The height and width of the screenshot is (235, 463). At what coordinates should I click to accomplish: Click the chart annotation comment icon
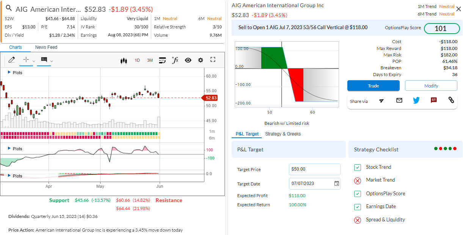click(x=44, y=60)
